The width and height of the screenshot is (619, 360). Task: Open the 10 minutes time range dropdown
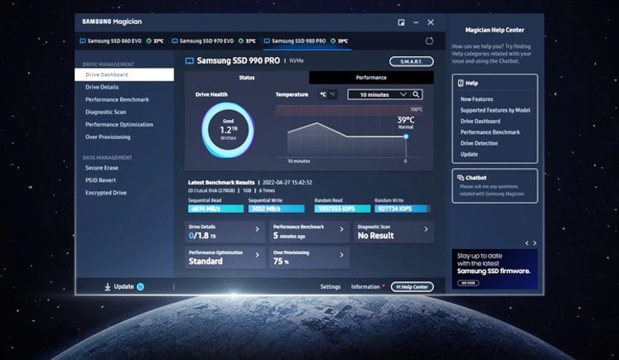coord(379,94)
